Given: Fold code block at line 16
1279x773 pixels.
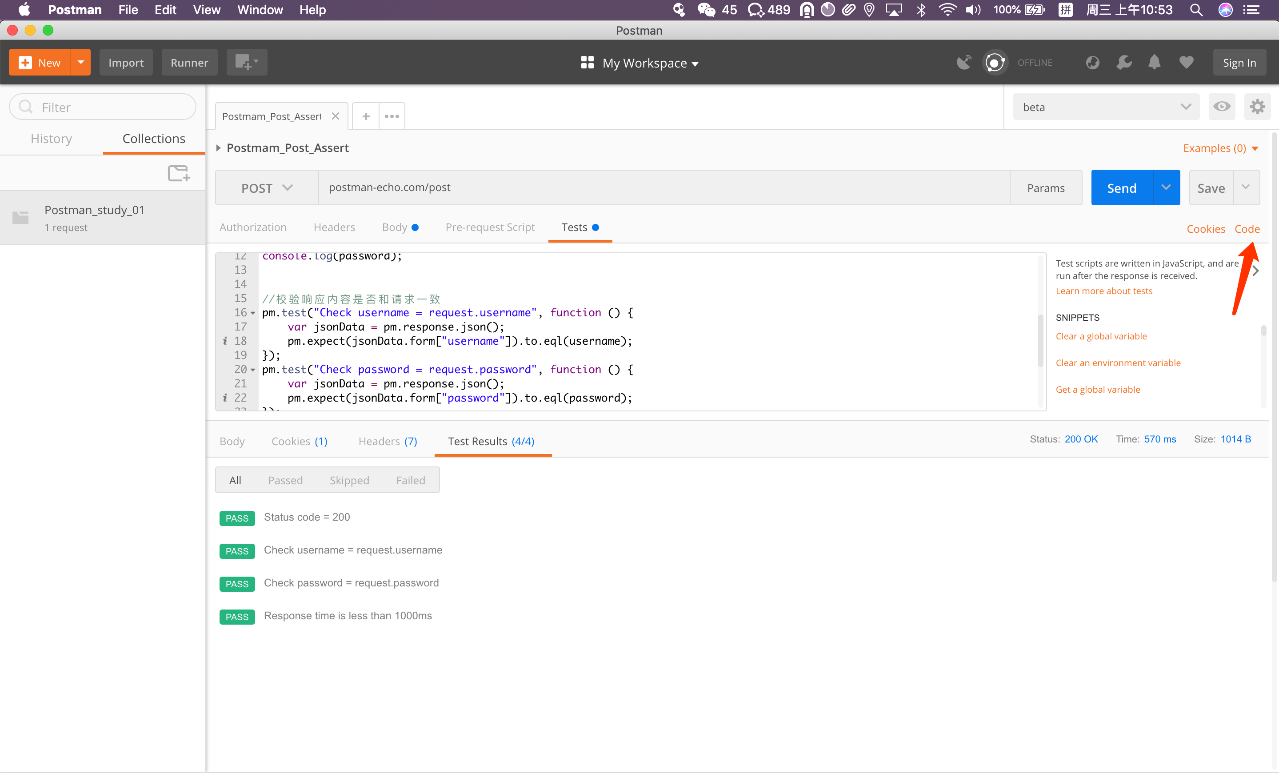Looking at the screenshot, I should 253,313.
